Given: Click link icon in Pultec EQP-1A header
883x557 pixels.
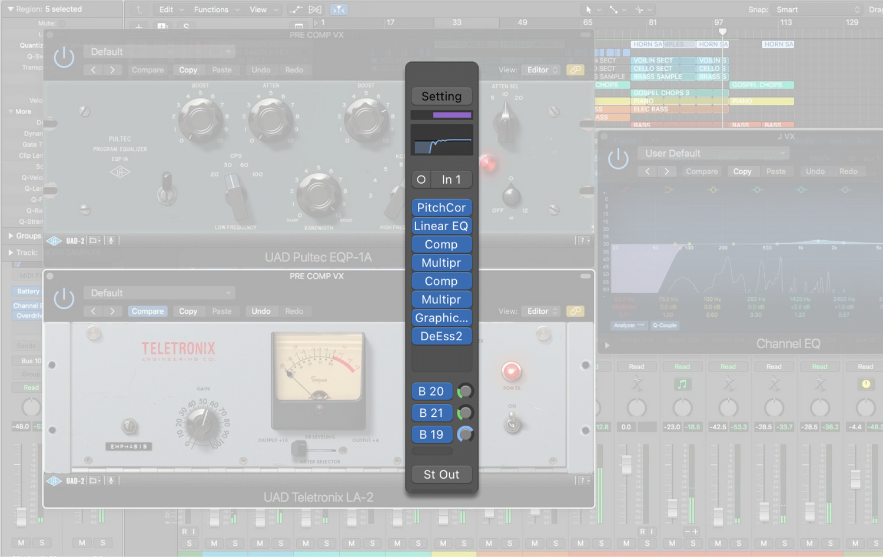Looking at the screenshot, I should (x=575, y=70).
